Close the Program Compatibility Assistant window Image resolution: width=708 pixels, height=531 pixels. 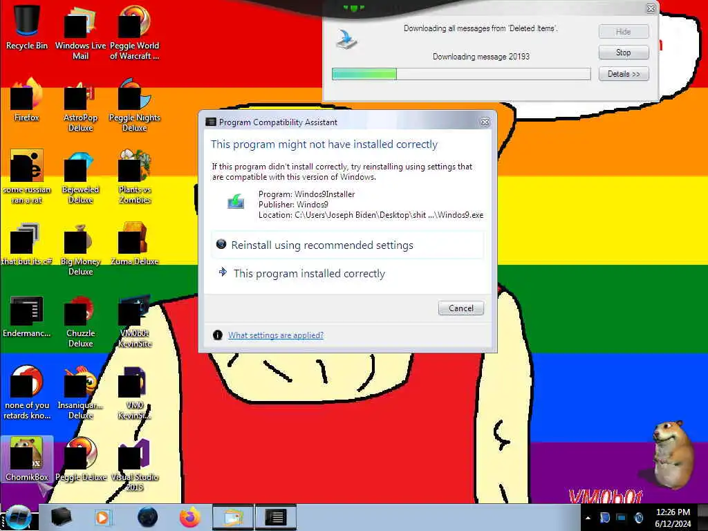tap(485, 122)
